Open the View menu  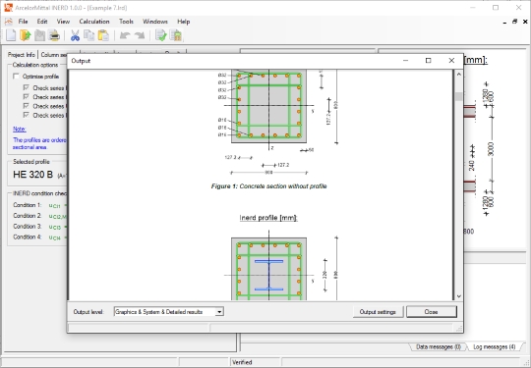(63, 22)
